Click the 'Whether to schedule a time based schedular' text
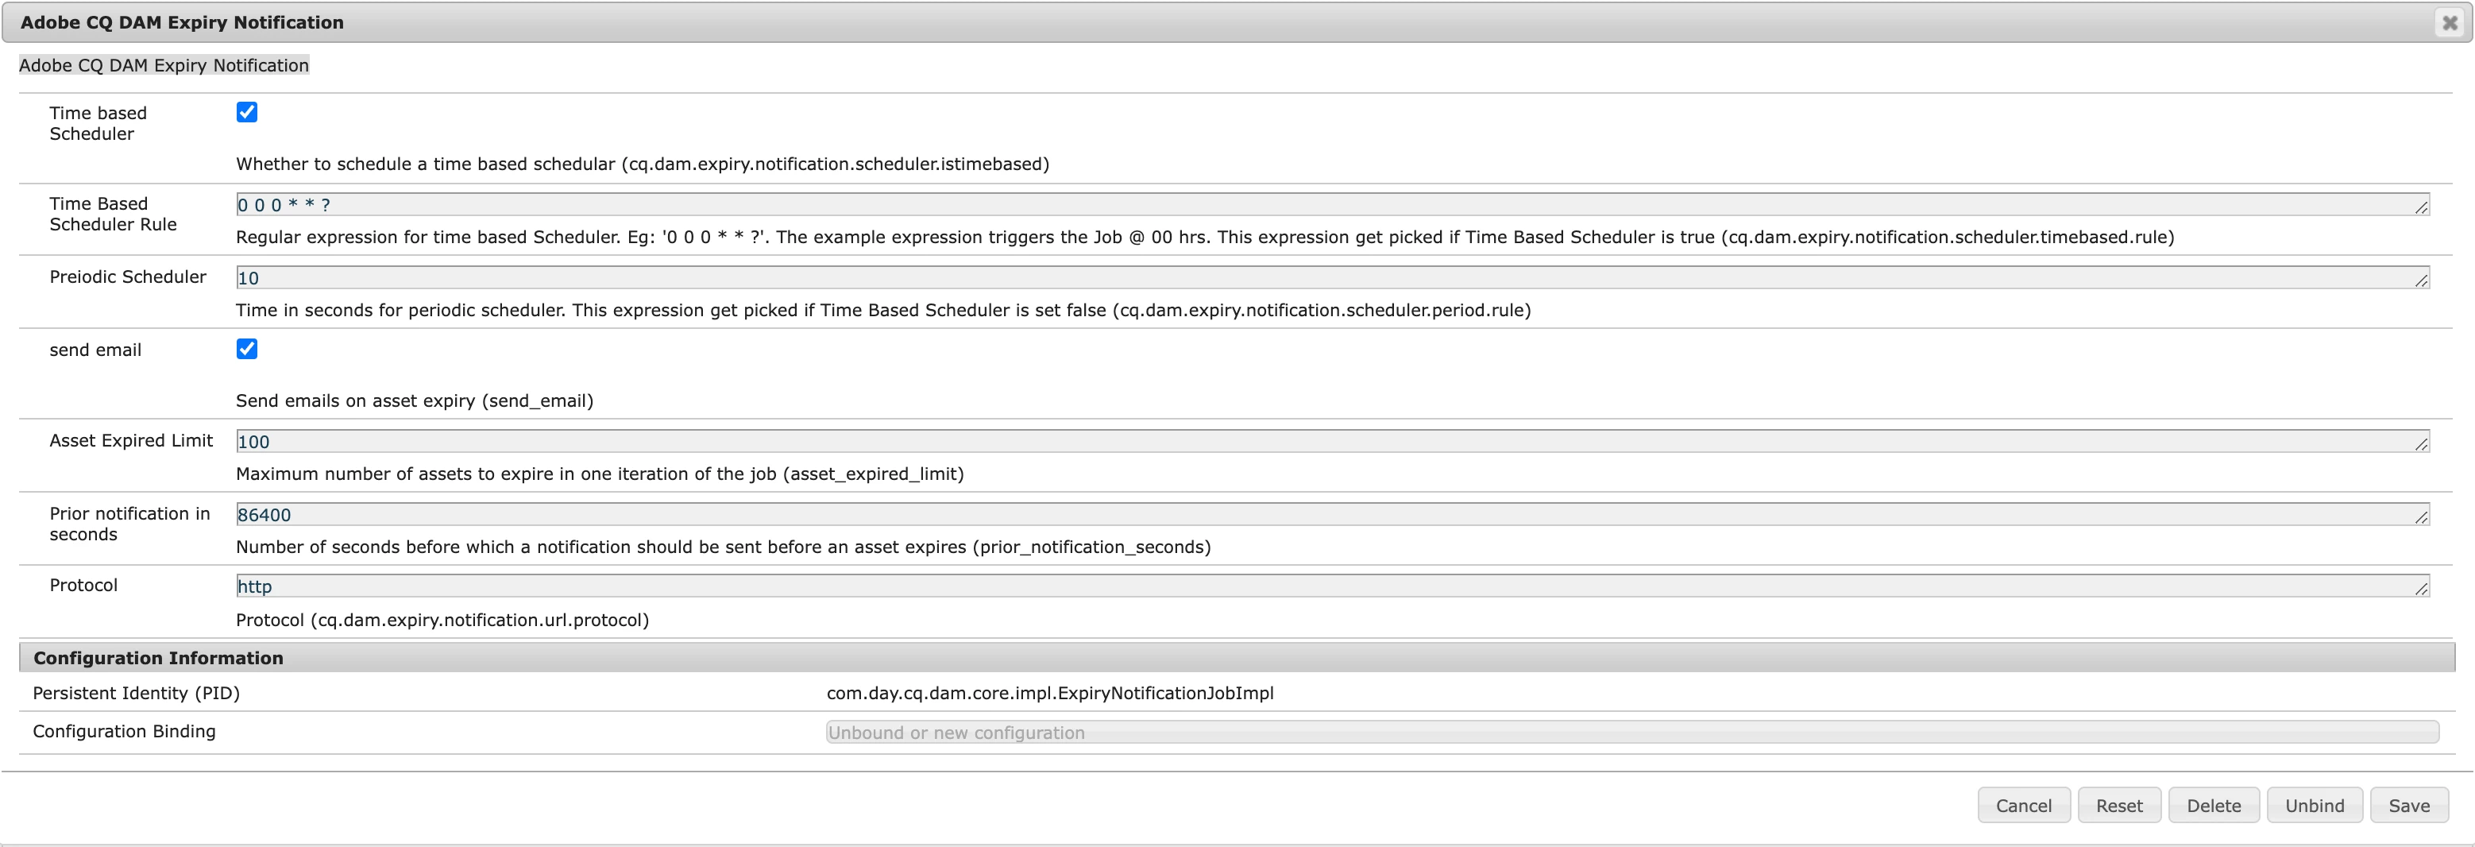Image resolution: width=2475 pixels, height=847 pixels. pyautogui.click(x=643, y=164)
